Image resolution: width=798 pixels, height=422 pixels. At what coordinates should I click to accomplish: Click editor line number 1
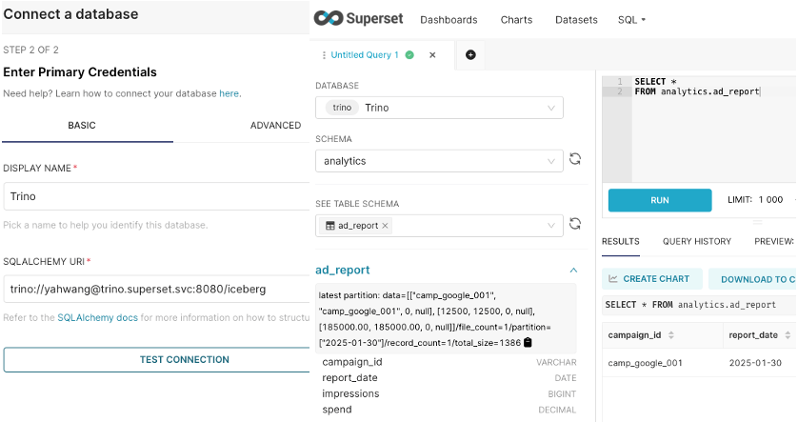click(620, 82)
